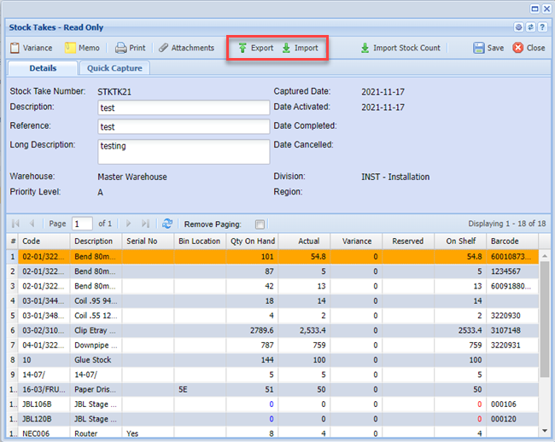This screenshot has height=442, width=555.
Task: Open Attachments for this stock take
Action: pos(186,48)
